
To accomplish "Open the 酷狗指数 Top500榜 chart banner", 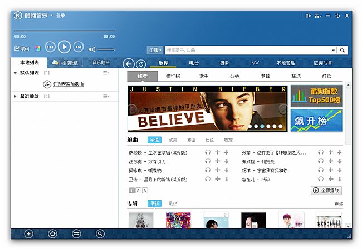I will [316, 96].
